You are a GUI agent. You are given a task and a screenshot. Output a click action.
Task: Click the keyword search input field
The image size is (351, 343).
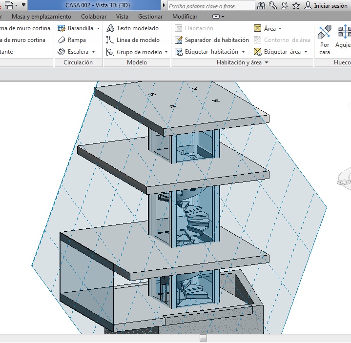[210, 6]
